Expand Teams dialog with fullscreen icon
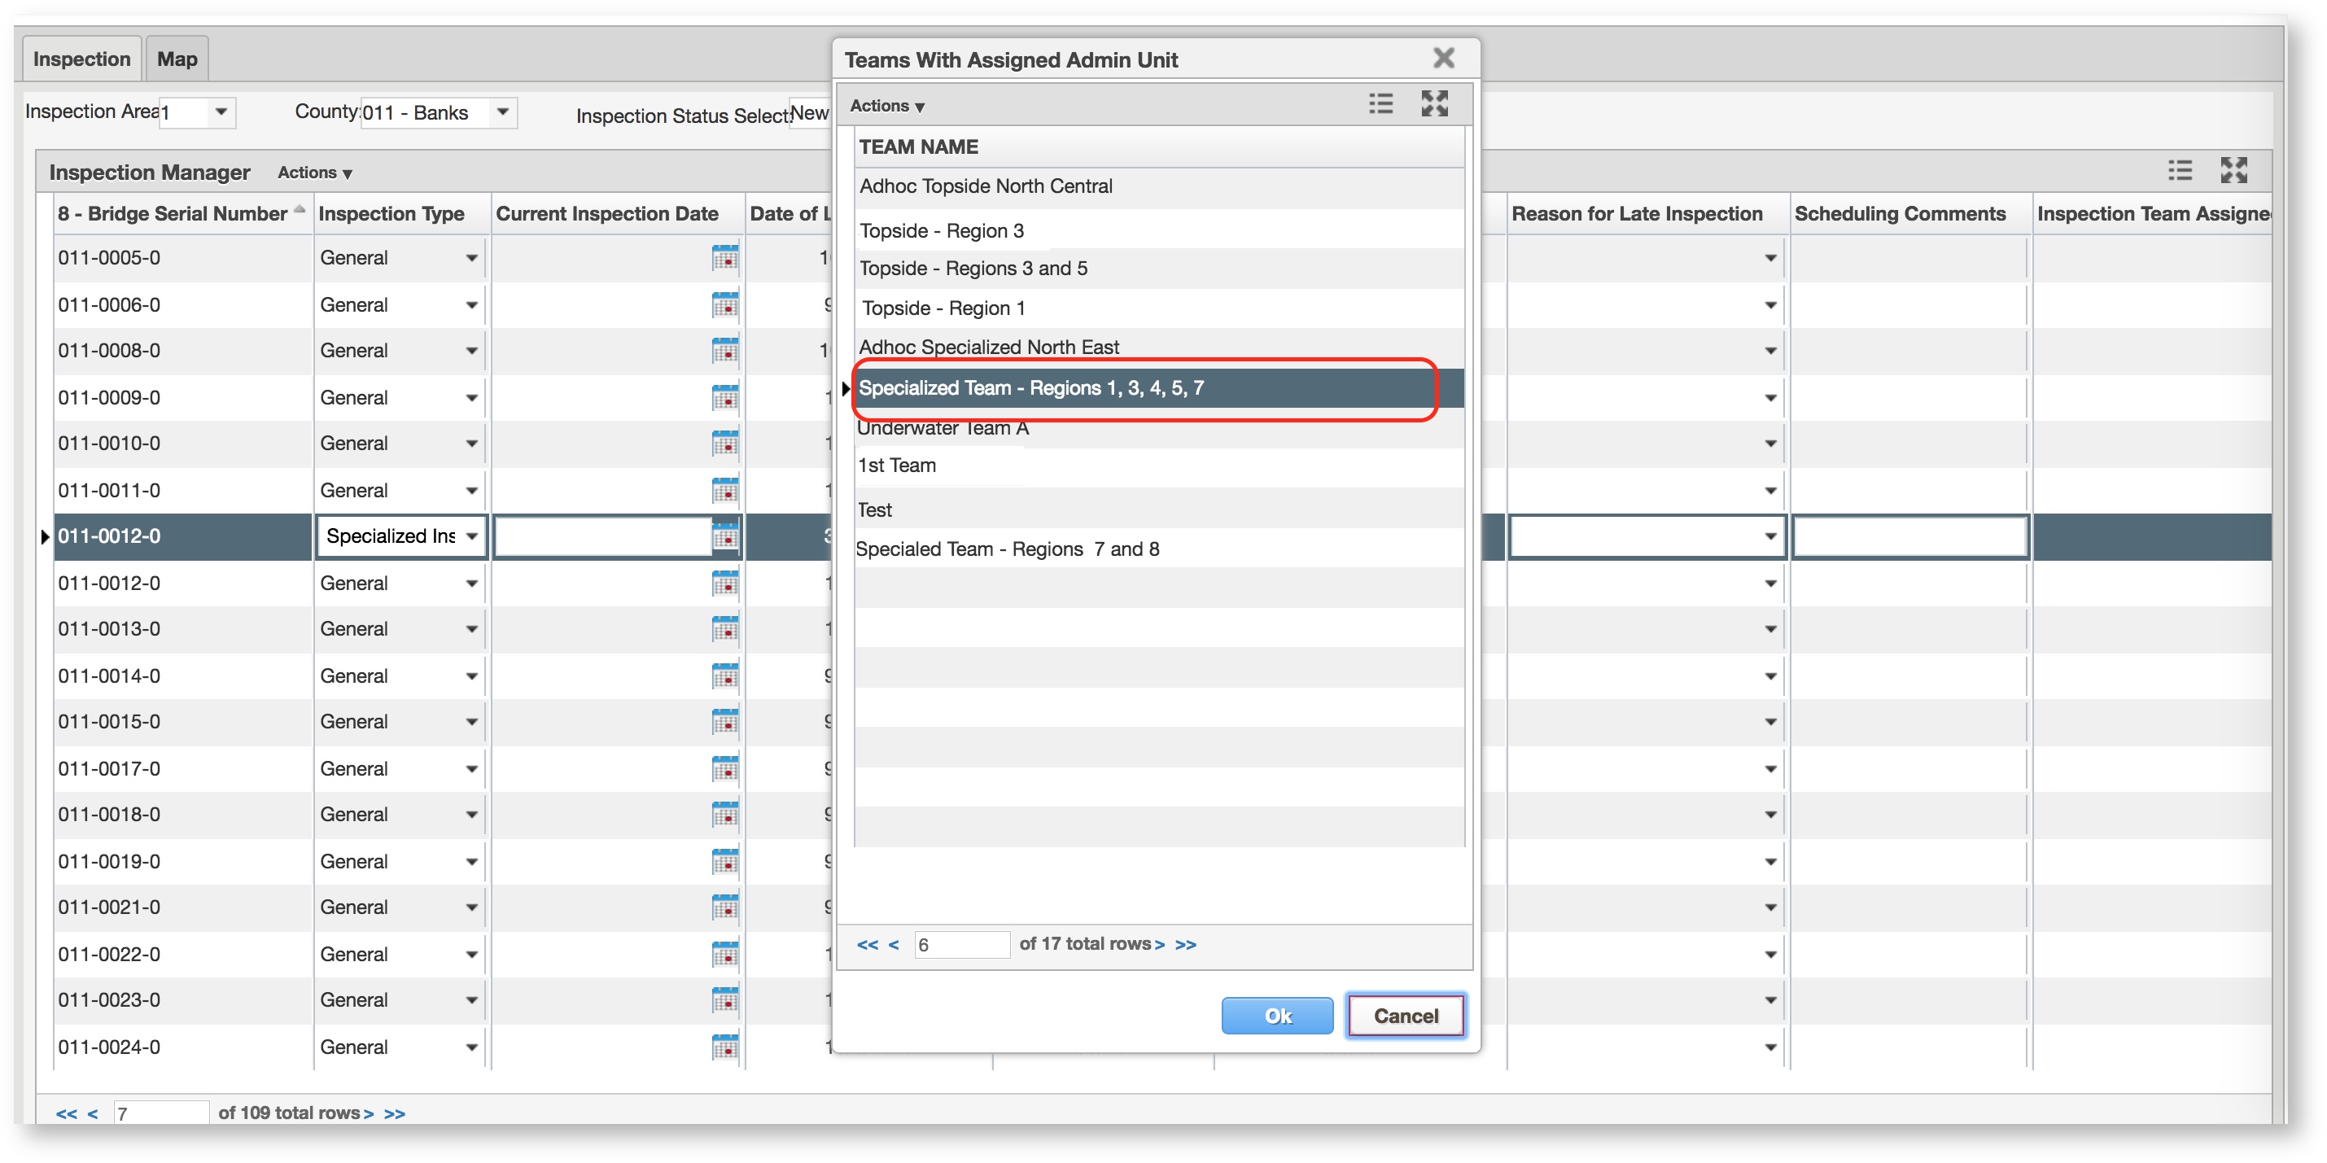This screenshot has height=1163, width=2327. (1433, 104)
